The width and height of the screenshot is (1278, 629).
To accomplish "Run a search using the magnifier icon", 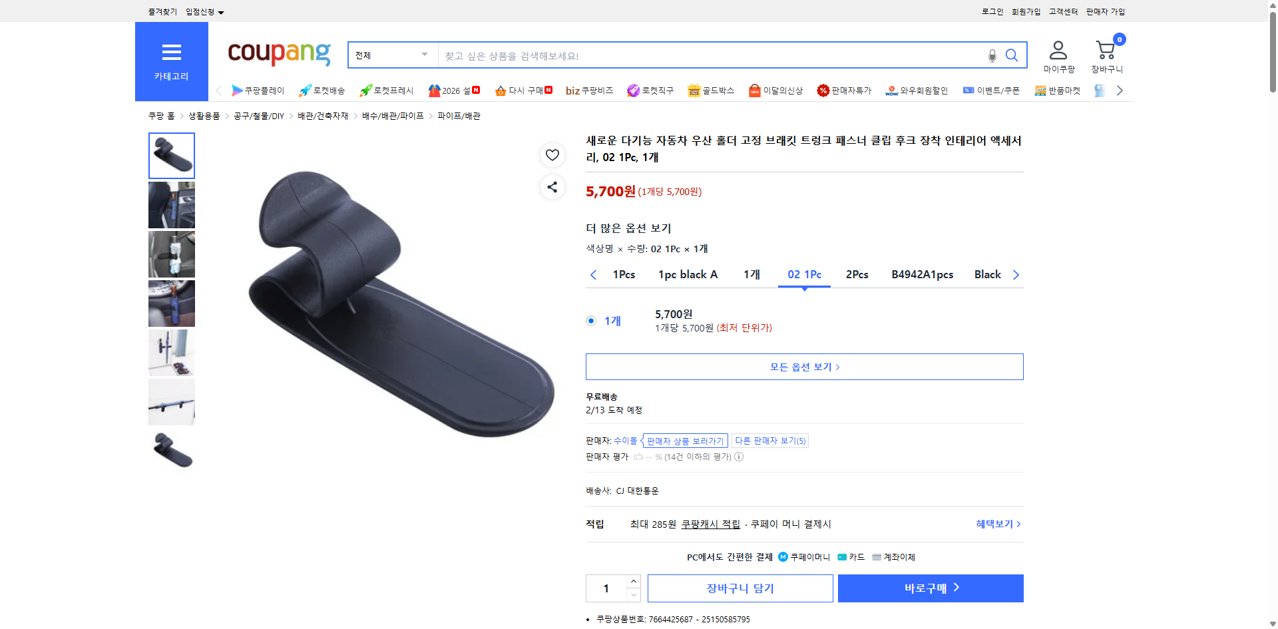I will click(1012, 55).
